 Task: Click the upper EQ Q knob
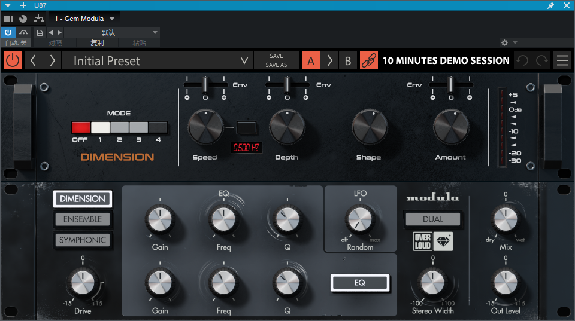point(287,219)
